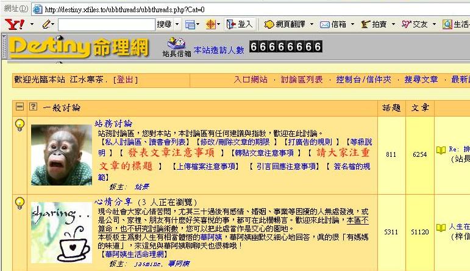
Task: Click the pencil customize icon in Yahoo toolbar
Action: click(48, 24)
